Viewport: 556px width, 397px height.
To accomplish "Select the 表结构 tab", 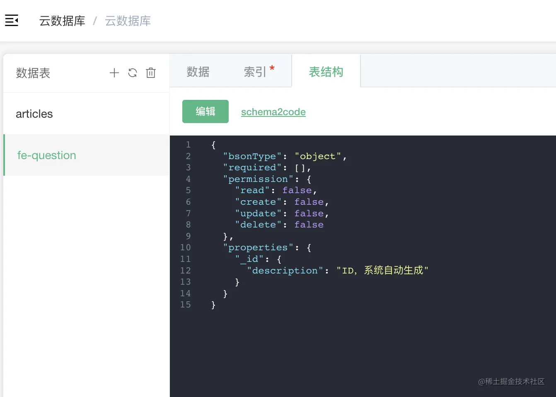I will [326, 72].
